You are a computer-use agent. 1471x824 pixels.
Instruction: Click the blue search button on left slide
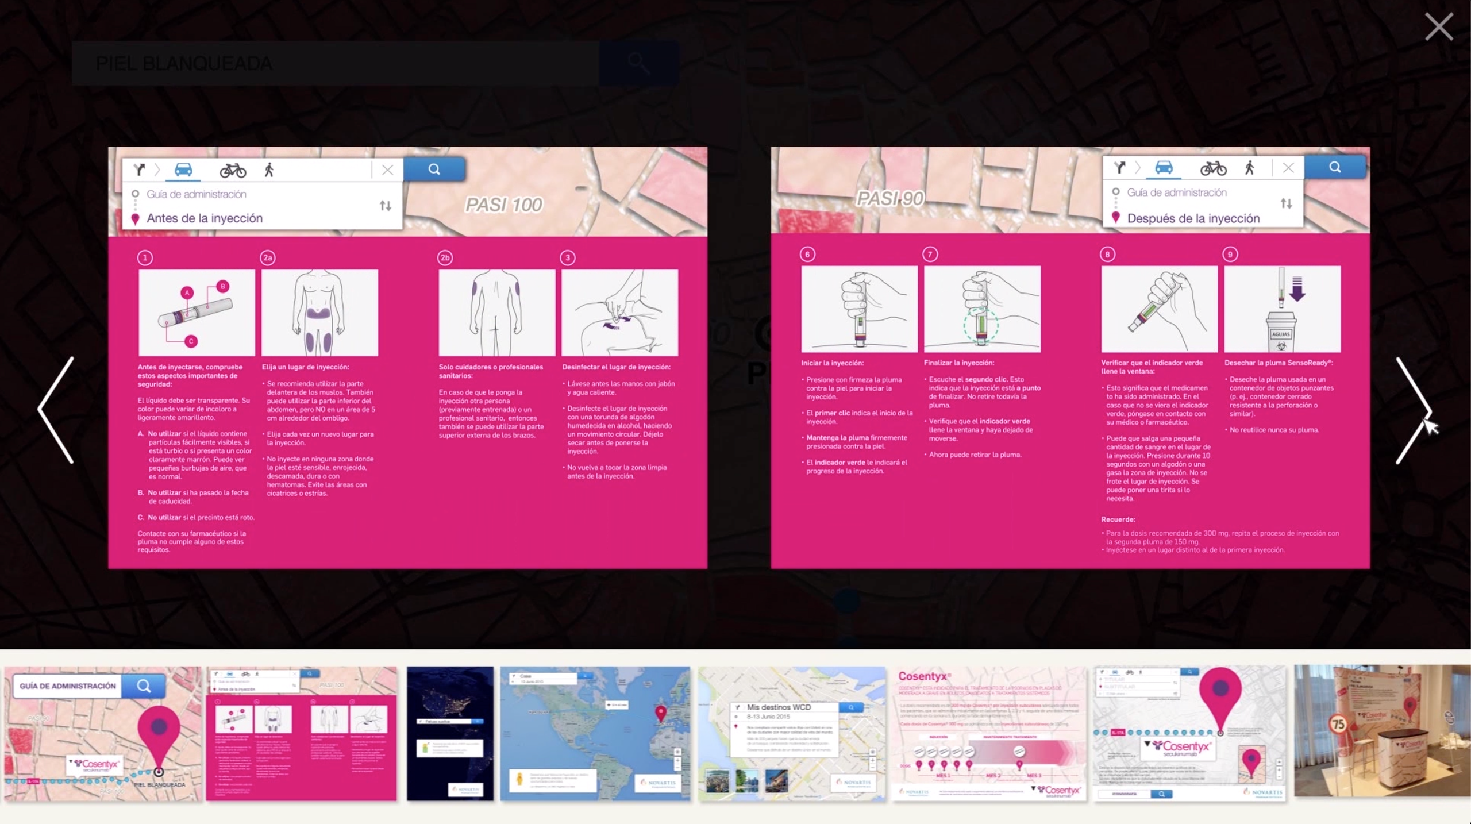(x=434, y=169)
